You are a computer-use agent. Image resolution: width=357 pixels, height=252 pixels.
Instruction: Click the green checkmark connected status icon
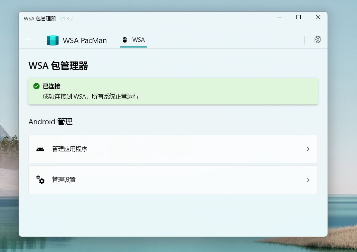pyautogui.click(x=36, y=86)
